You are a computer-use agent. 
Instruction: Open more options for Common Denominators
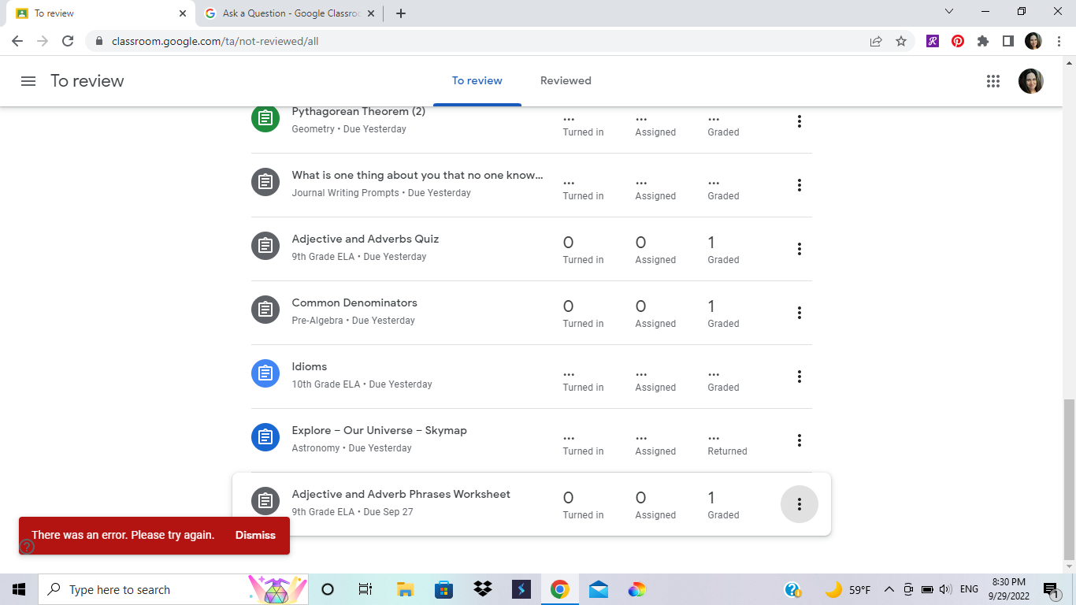pyautogui.click(x=799, y=313)
